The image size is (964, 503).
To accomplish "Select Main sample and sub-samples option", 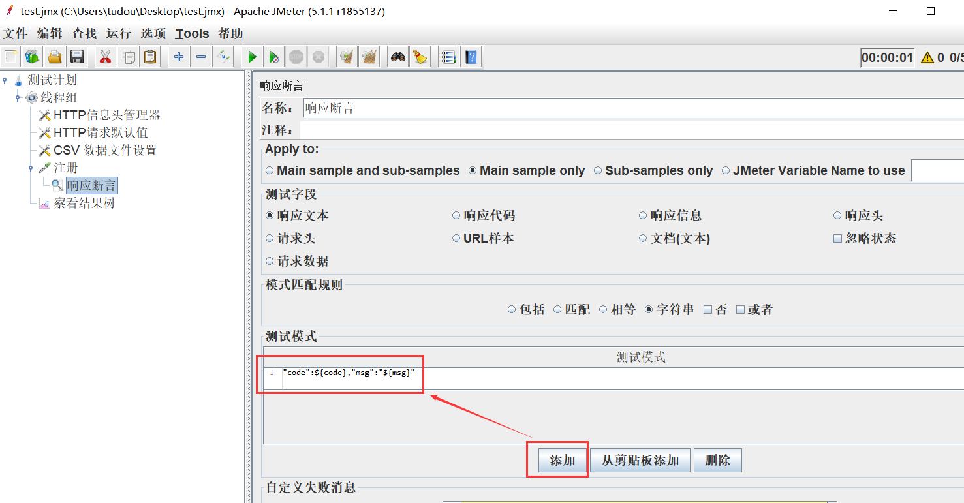I will (x=362, y=170).
